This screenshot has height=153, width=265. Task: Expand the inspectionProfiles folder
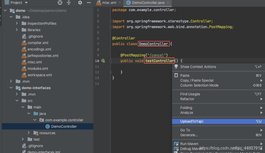coord(17,23)
